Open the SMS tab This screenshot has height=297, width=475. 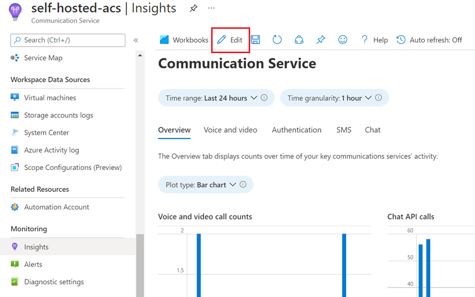point(344,130)
